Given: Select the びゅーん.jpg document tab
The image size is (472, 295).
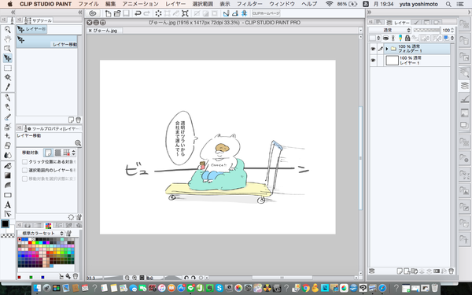Looking at the screenshot, I should click(105, 31).
